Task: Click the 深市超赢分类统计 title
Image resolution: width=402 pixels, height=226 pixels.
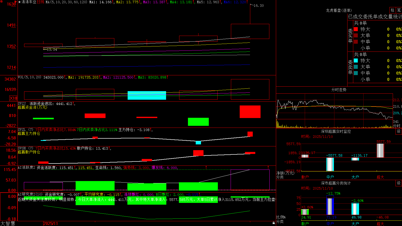Action: tap(336, 183)
